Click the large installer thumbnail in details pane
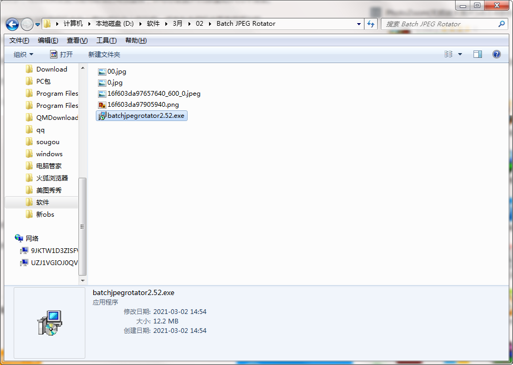This screenshot has width=513, height=365. (x=50, y=322)
